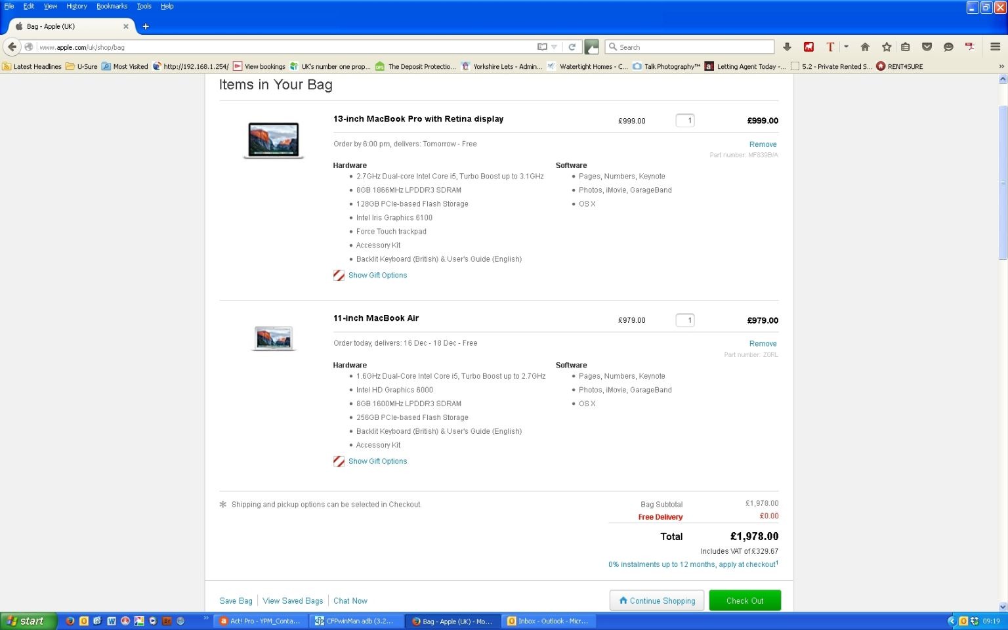Viewport: 1008px width, 630px height.
Task: Open View Saved Bags
Action: pyautogui.click(x=293, y=601)
